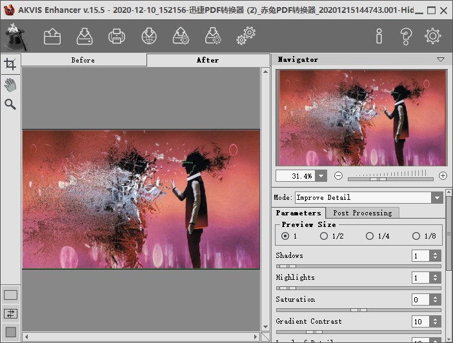Click the Save preset icon
The width and height of the screenshot is (453, 343).
pyautogui.click(x=213, y=36)
